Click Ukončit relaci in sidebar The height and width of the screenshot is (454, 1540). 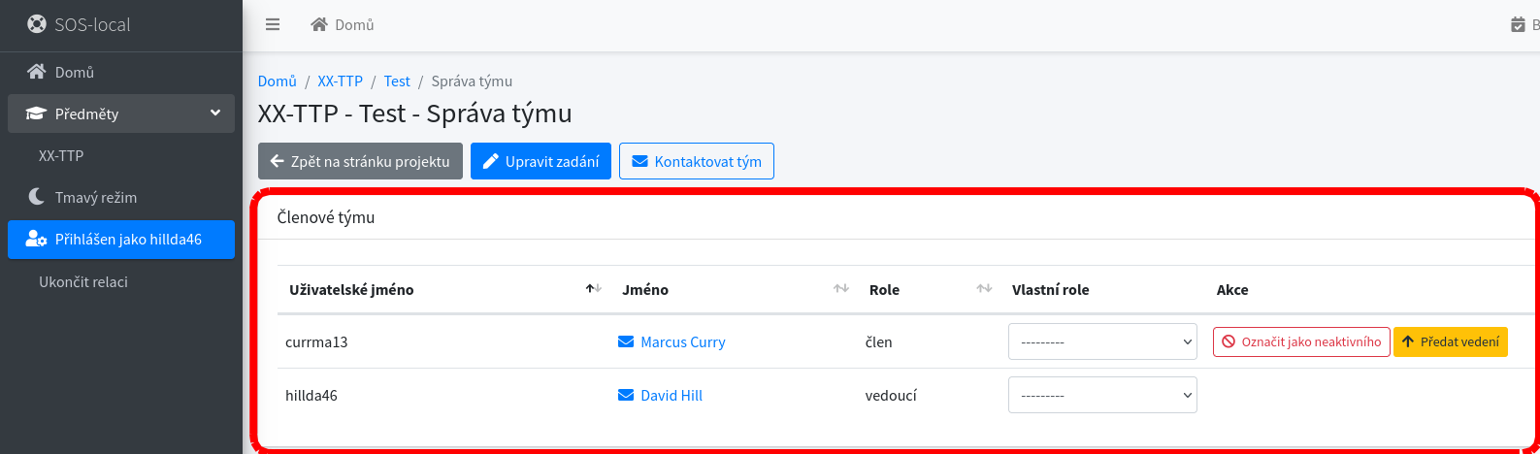(x=83, y=281)
